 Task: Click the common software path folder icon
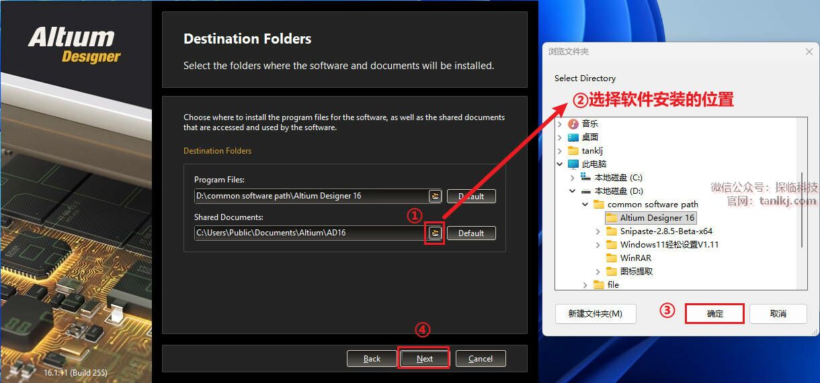(x=599, y=205)
